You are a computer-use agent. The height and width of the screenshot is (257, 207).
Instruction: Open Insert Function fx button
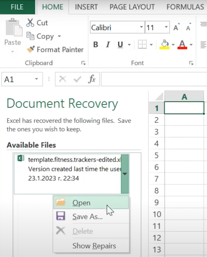[92, 79]
